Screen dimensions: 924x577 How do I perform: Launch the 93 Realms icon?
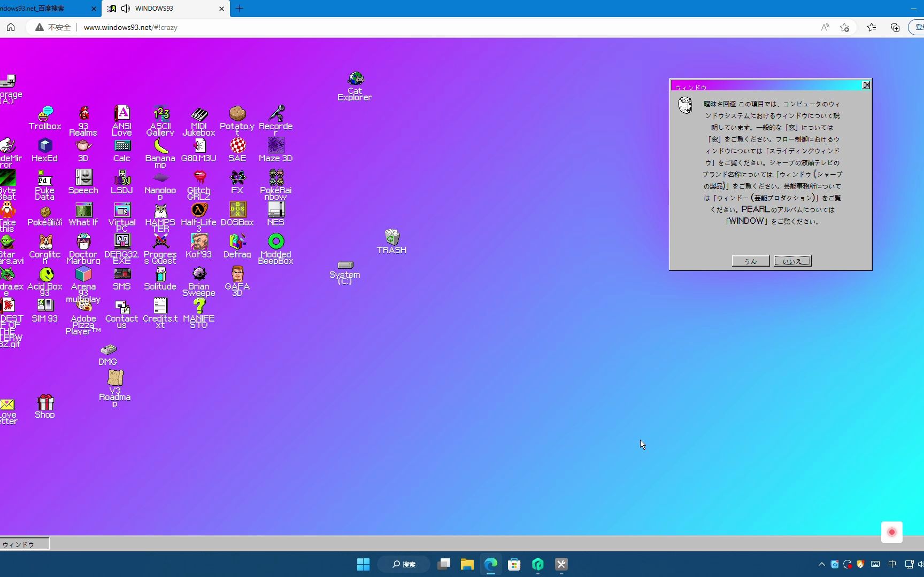point(83,121)
